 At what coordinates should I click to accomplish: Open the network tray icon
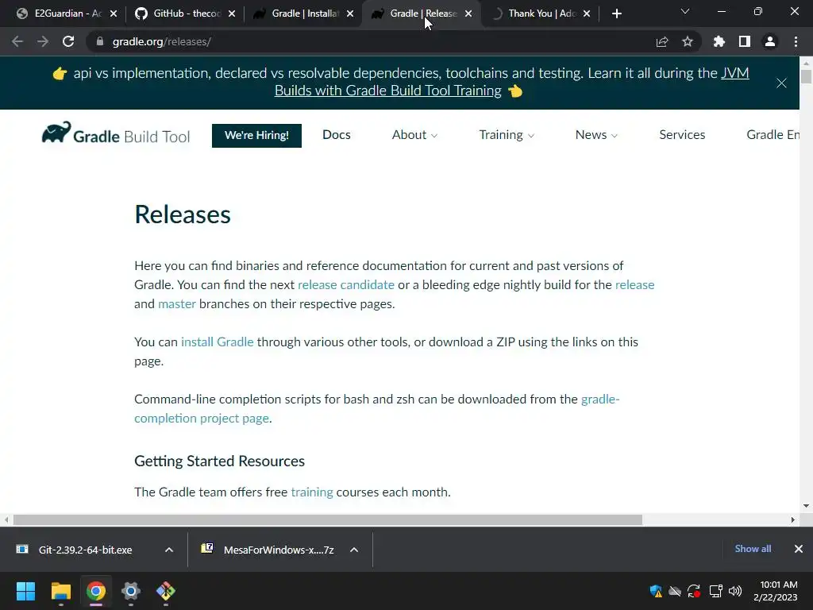point(715,591)
